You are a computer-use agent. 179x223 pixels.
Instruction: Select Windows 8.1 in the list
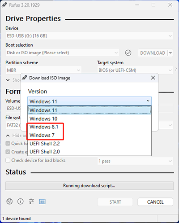pos(89,127)
